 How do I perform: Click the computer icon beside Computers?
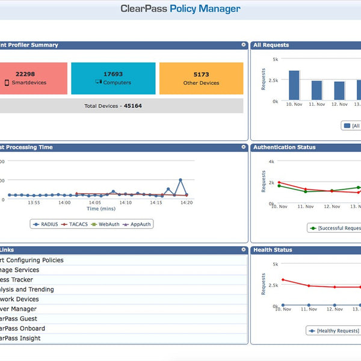pos(99,82)
